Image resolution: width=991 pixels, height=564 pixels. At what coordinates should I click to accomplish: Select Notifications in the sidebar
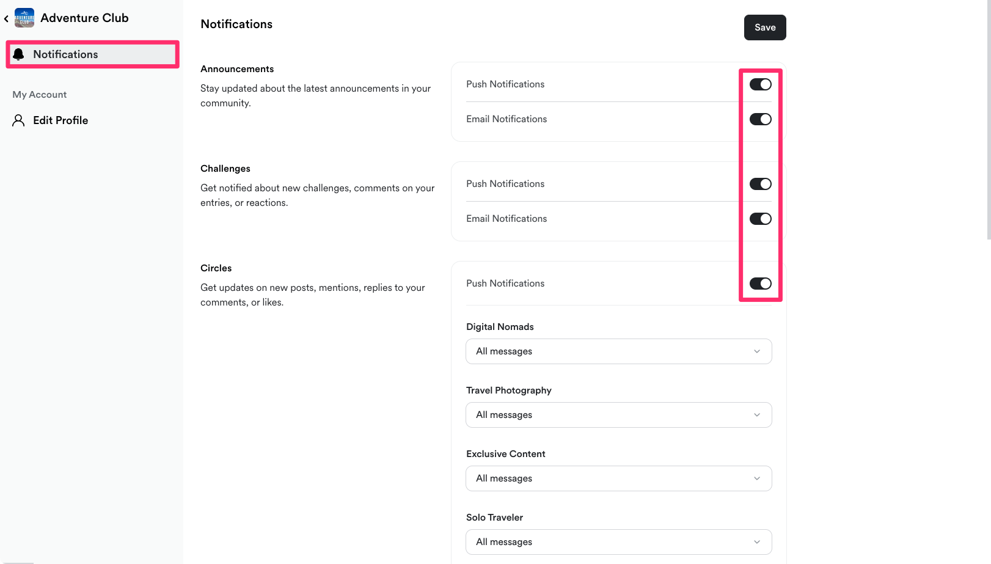click(x=65, y=54)
